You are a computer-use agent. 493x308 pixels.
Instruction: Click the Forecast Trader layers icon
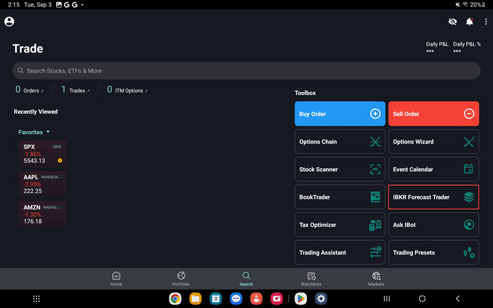click(469, 197)
